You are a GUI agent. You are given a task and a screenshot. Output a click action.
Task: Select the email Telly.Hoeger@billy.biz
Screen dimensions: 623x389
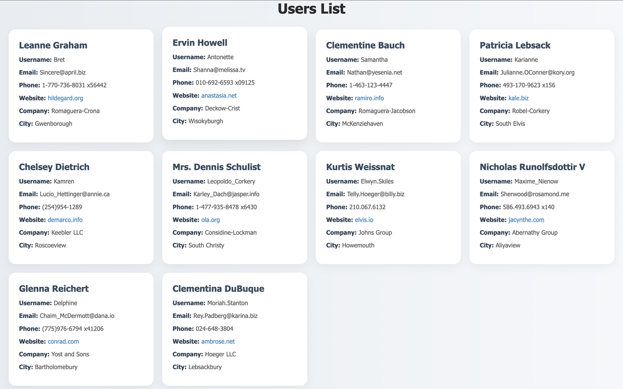(376, 194)
